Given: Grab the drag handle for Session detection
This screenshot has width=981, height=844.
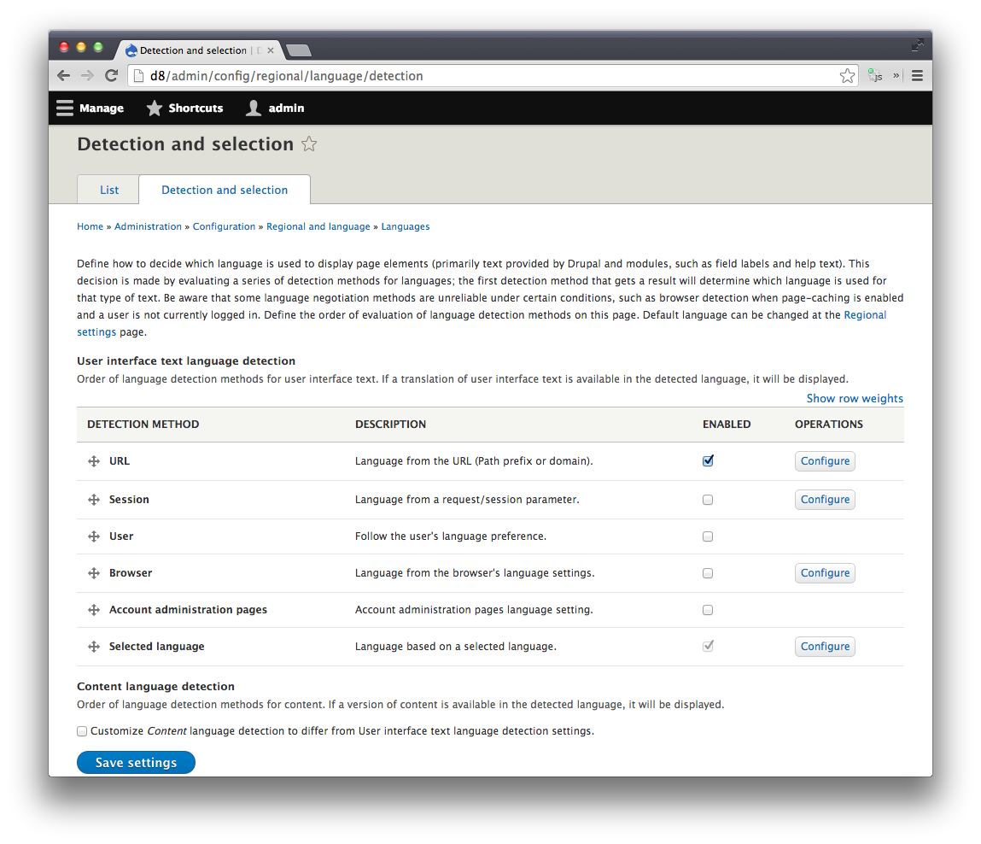Looking at the screenshot, I should [94, 499].
